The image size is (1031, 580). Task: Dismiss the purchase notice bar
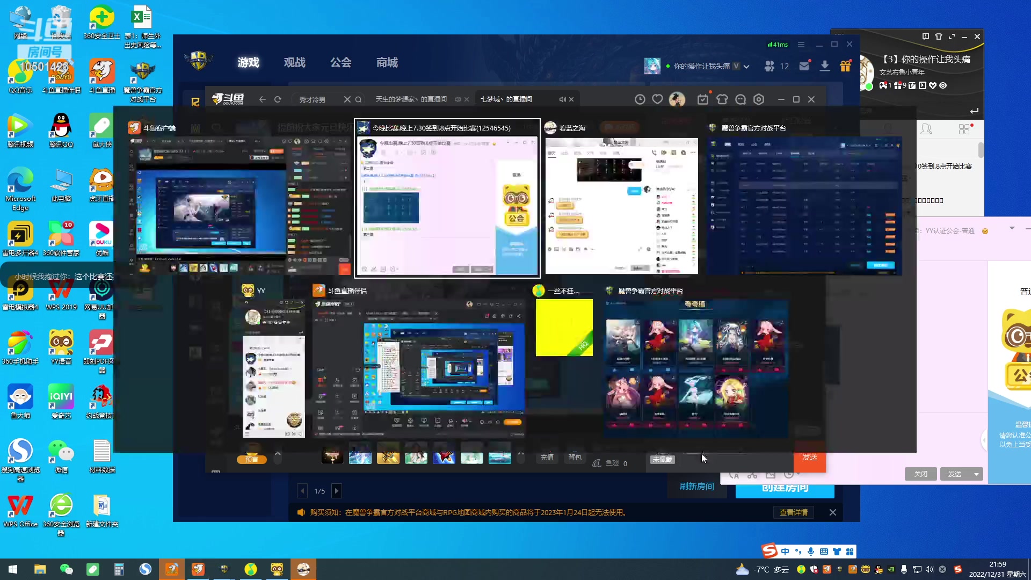(832, 512)
